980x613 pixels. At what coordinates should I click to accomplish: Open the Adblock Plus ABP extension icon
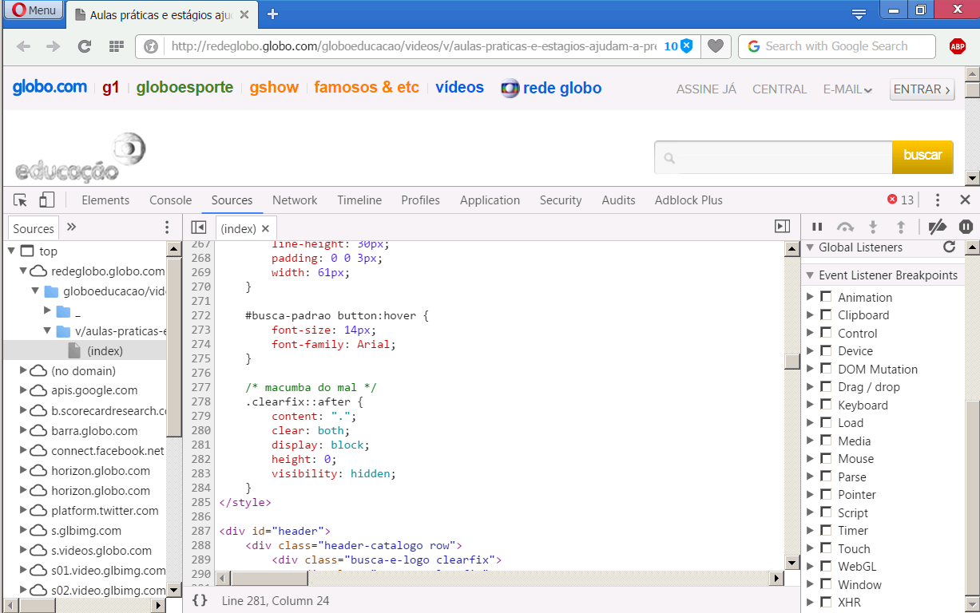(957, 46)
